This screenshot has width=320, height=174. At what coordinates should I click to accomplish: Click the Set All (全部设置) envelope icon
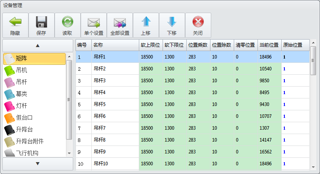point(119,22)
